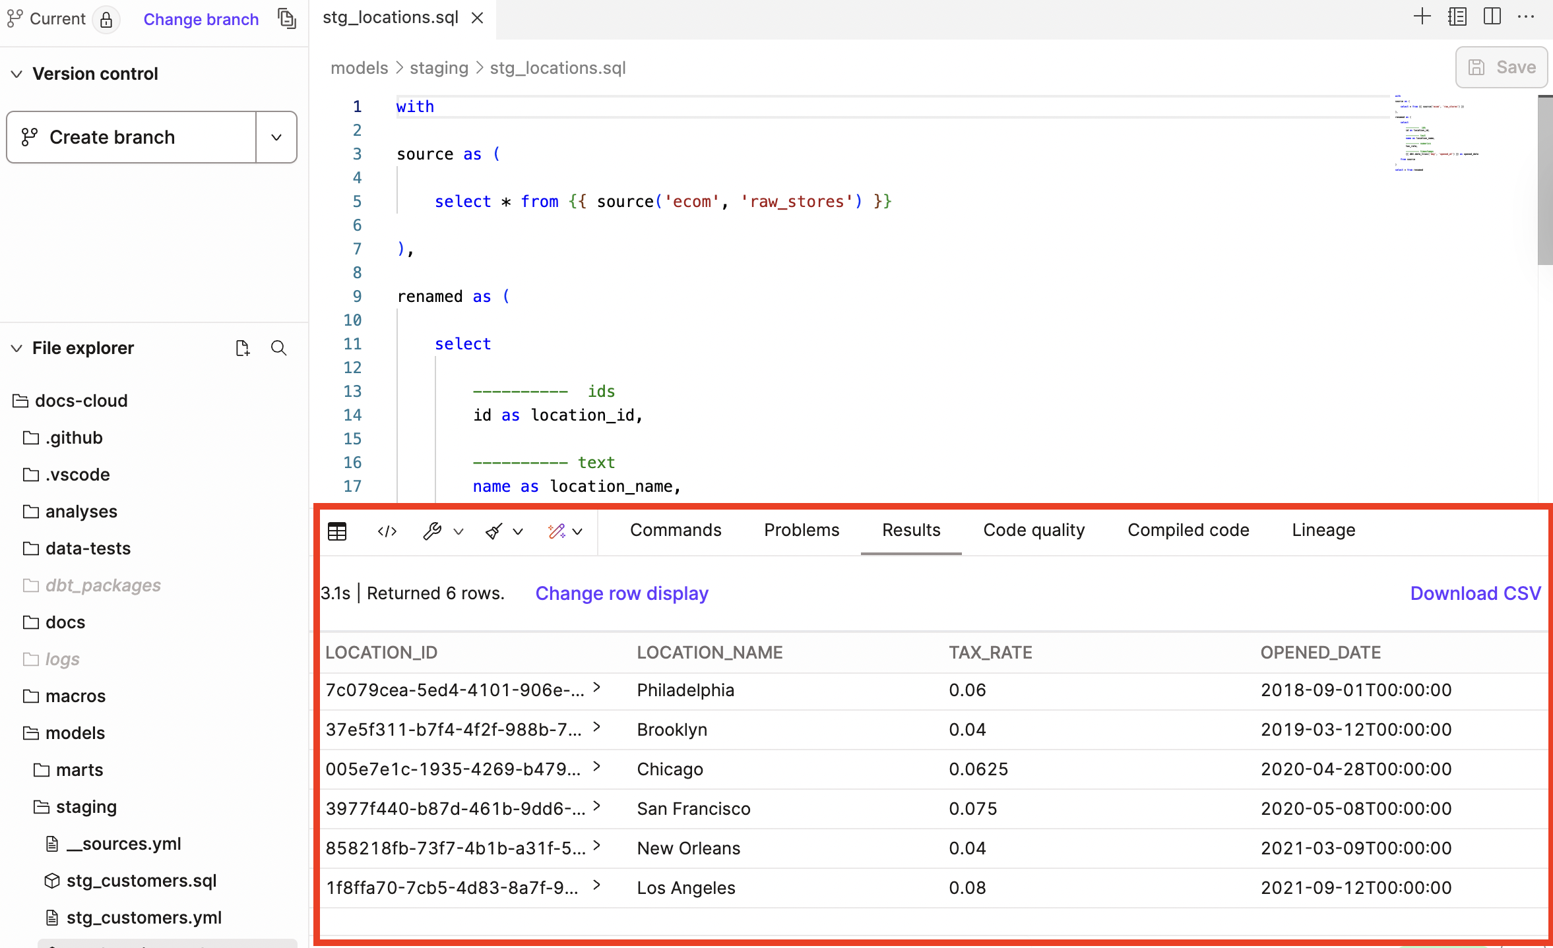
Task: Open the Create branch dropdown arrow
Action: (x=275, y=136)
